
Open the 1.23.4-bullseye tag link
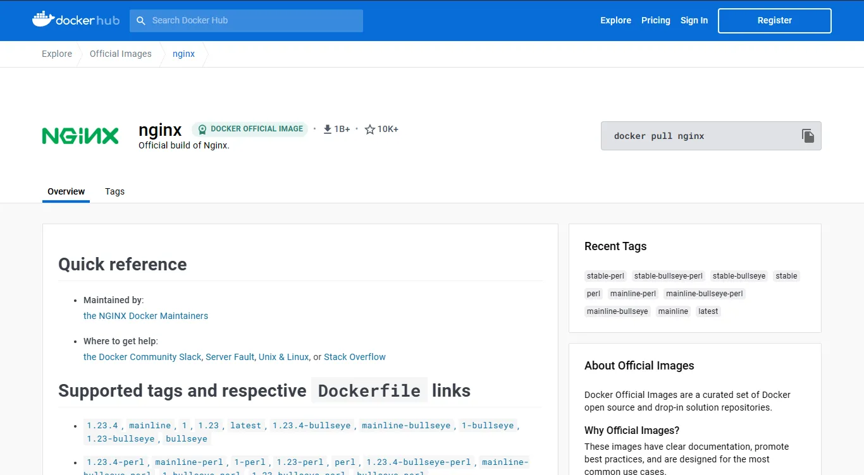click(x=311, y=425)
